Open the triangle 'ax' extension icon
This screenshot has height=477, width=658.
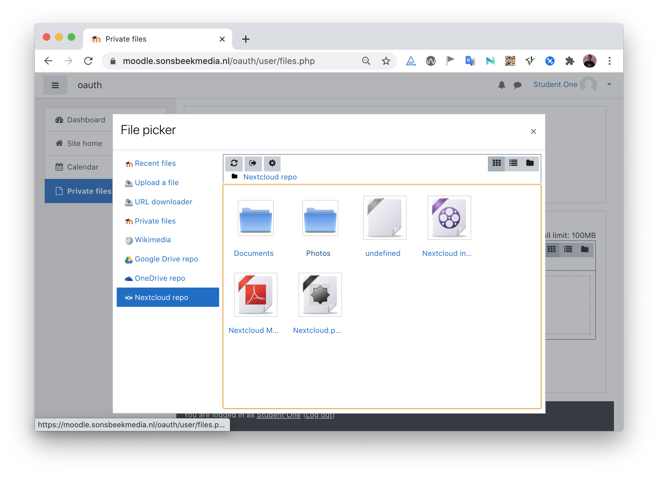point(411,61)
